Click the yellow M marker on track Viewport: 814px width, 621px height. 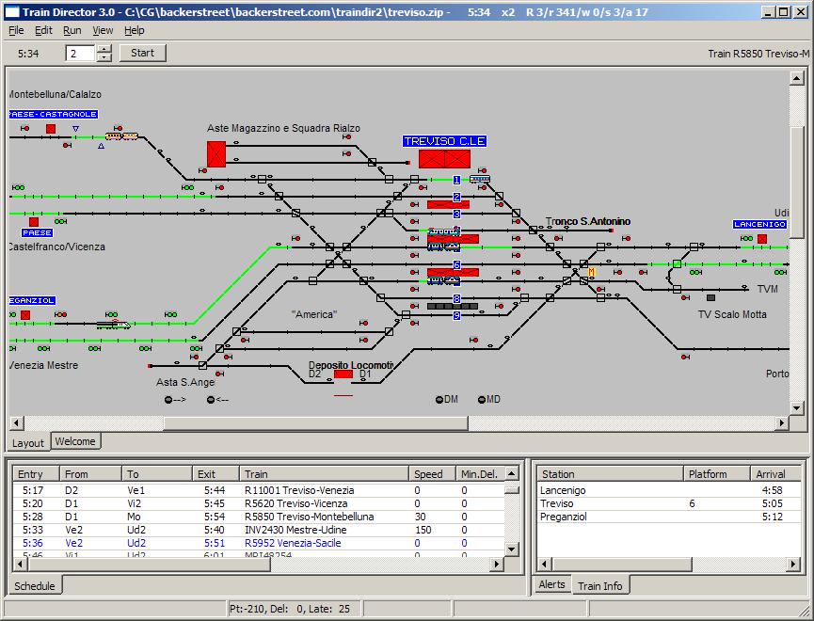click(x=591, y=273)
